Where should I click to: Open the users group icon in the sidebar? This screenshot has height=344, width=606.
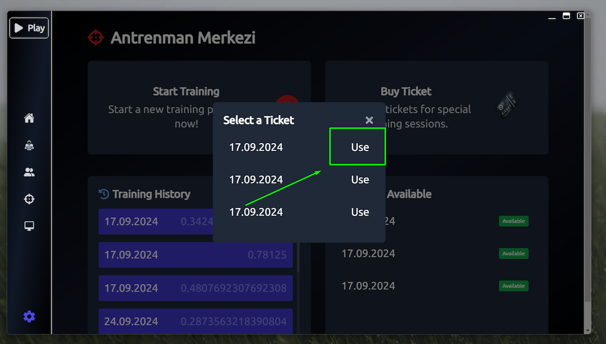(29, 172)
